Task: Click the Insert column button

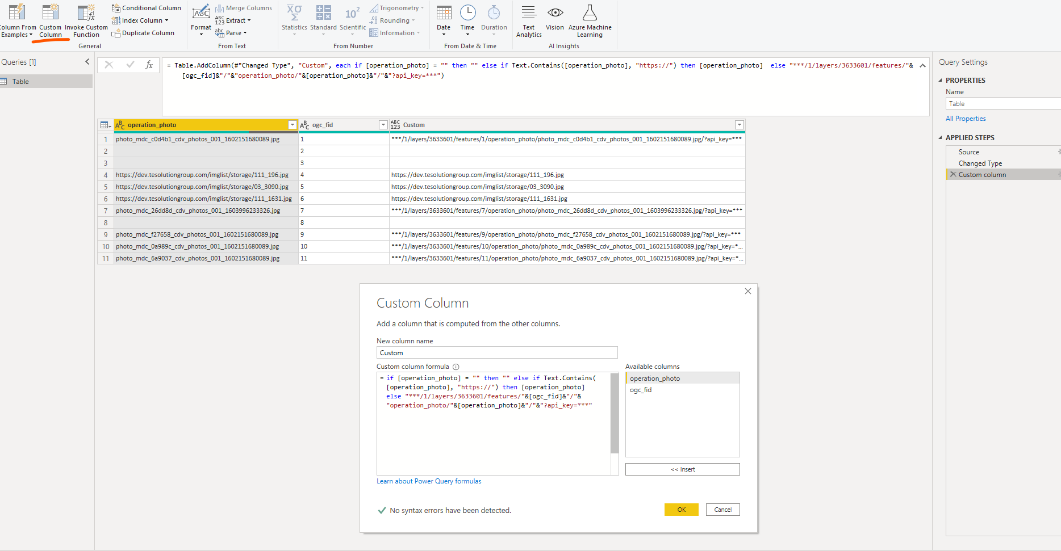Action: (x=682, y=469)
